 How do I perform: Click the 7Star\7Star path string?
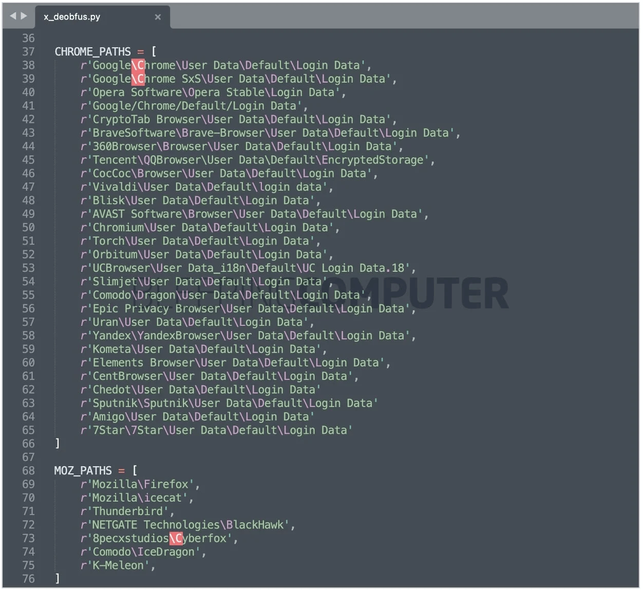point(217,430)
